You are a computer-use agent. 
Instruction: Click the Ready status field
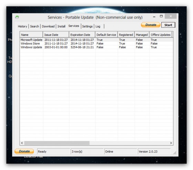53,151
